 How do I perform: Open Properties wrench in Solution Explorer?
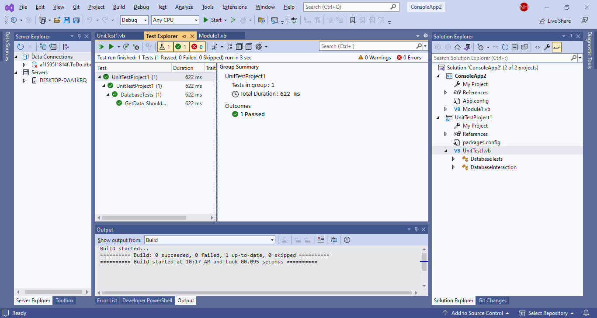tap(547, 47)
